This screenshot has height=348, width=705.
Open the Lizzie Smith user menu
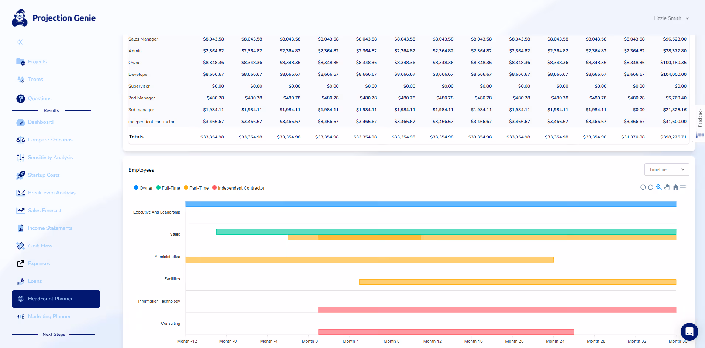tap(671, 18)
